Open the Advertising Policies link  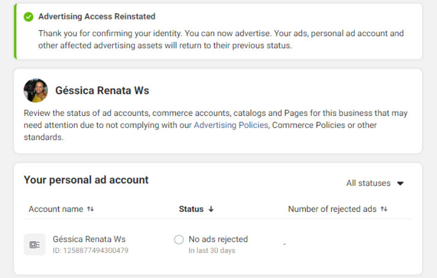tap(231, 125)
